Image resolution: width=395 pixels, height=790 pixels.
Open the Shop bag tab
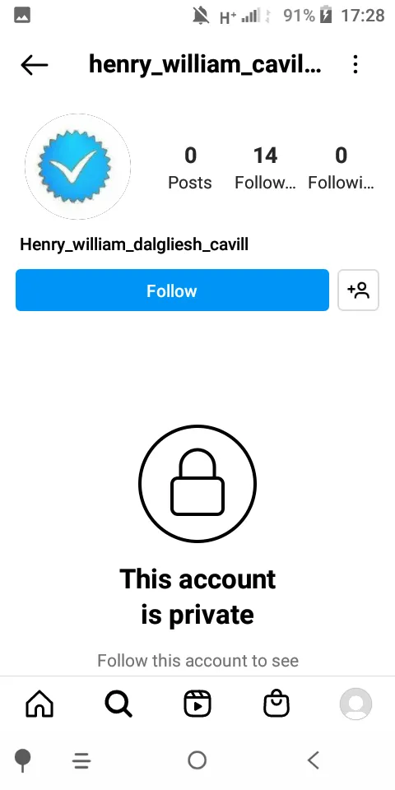click(276, 704)
